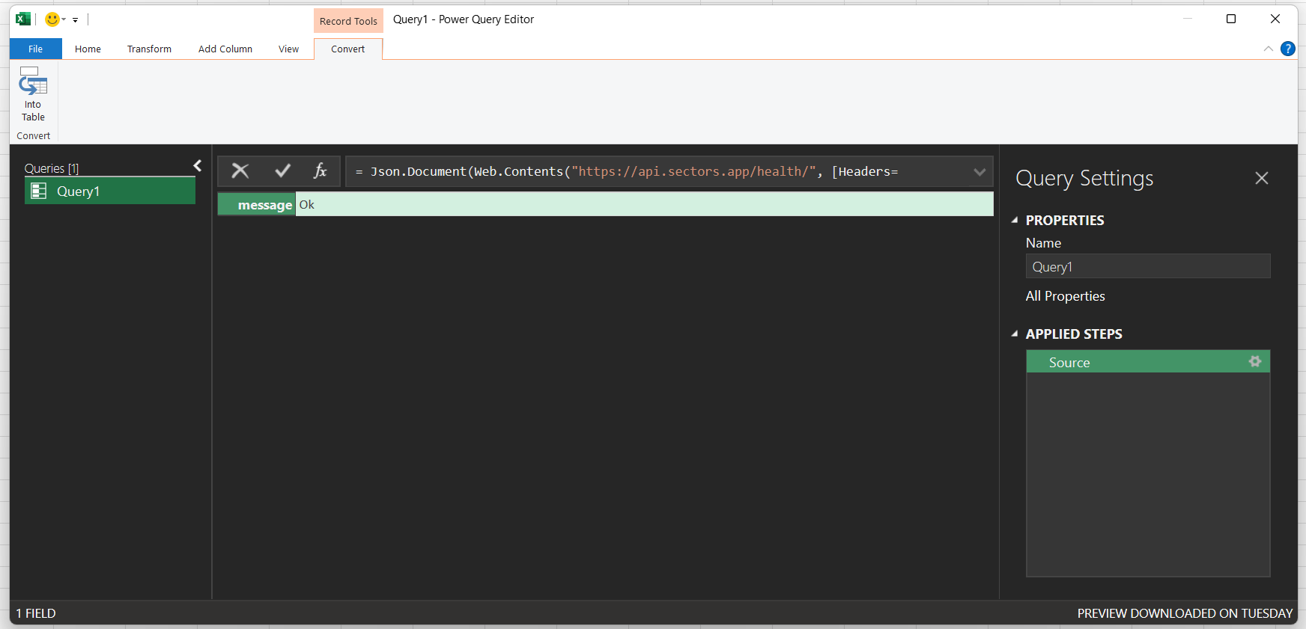Open the quick access toolbar customize dropdown

pyautogui.click(x=76, y=20)
